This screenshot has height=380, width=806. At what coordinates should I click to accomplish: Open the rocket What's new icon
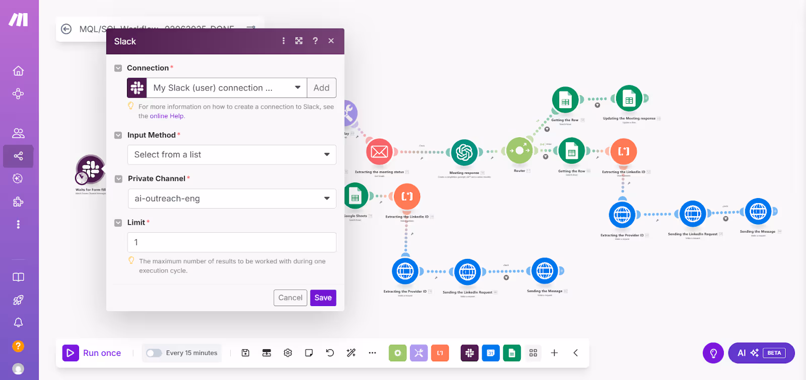pyautogui.click(x=18, y=300)
